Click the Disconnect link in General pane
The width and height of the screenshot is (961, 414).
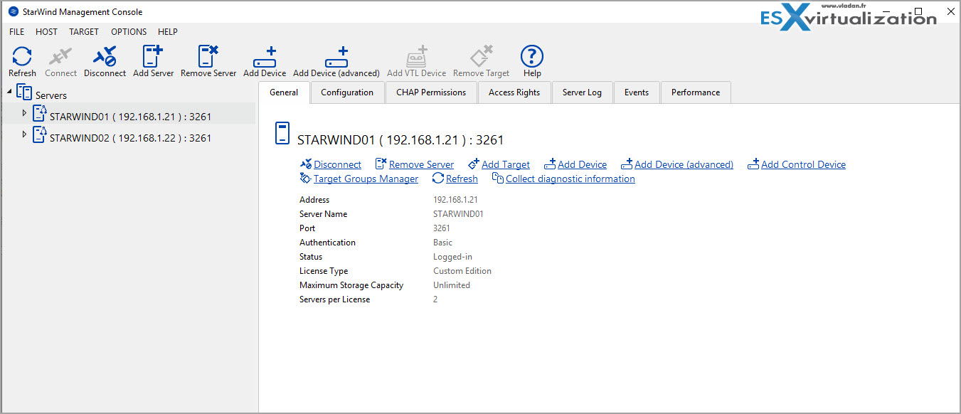click(x=337, y=164)
